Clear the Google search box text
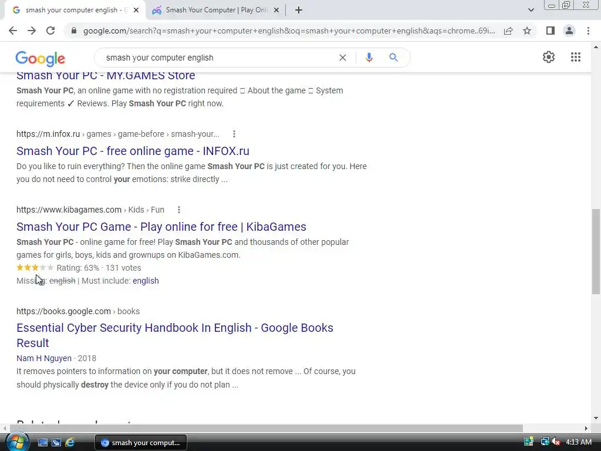 click(x=343, y=58)
